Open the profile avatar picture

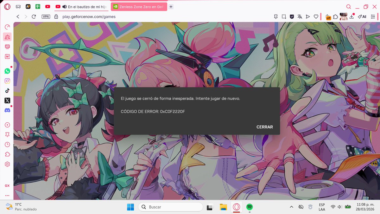(x=344, y=16)
